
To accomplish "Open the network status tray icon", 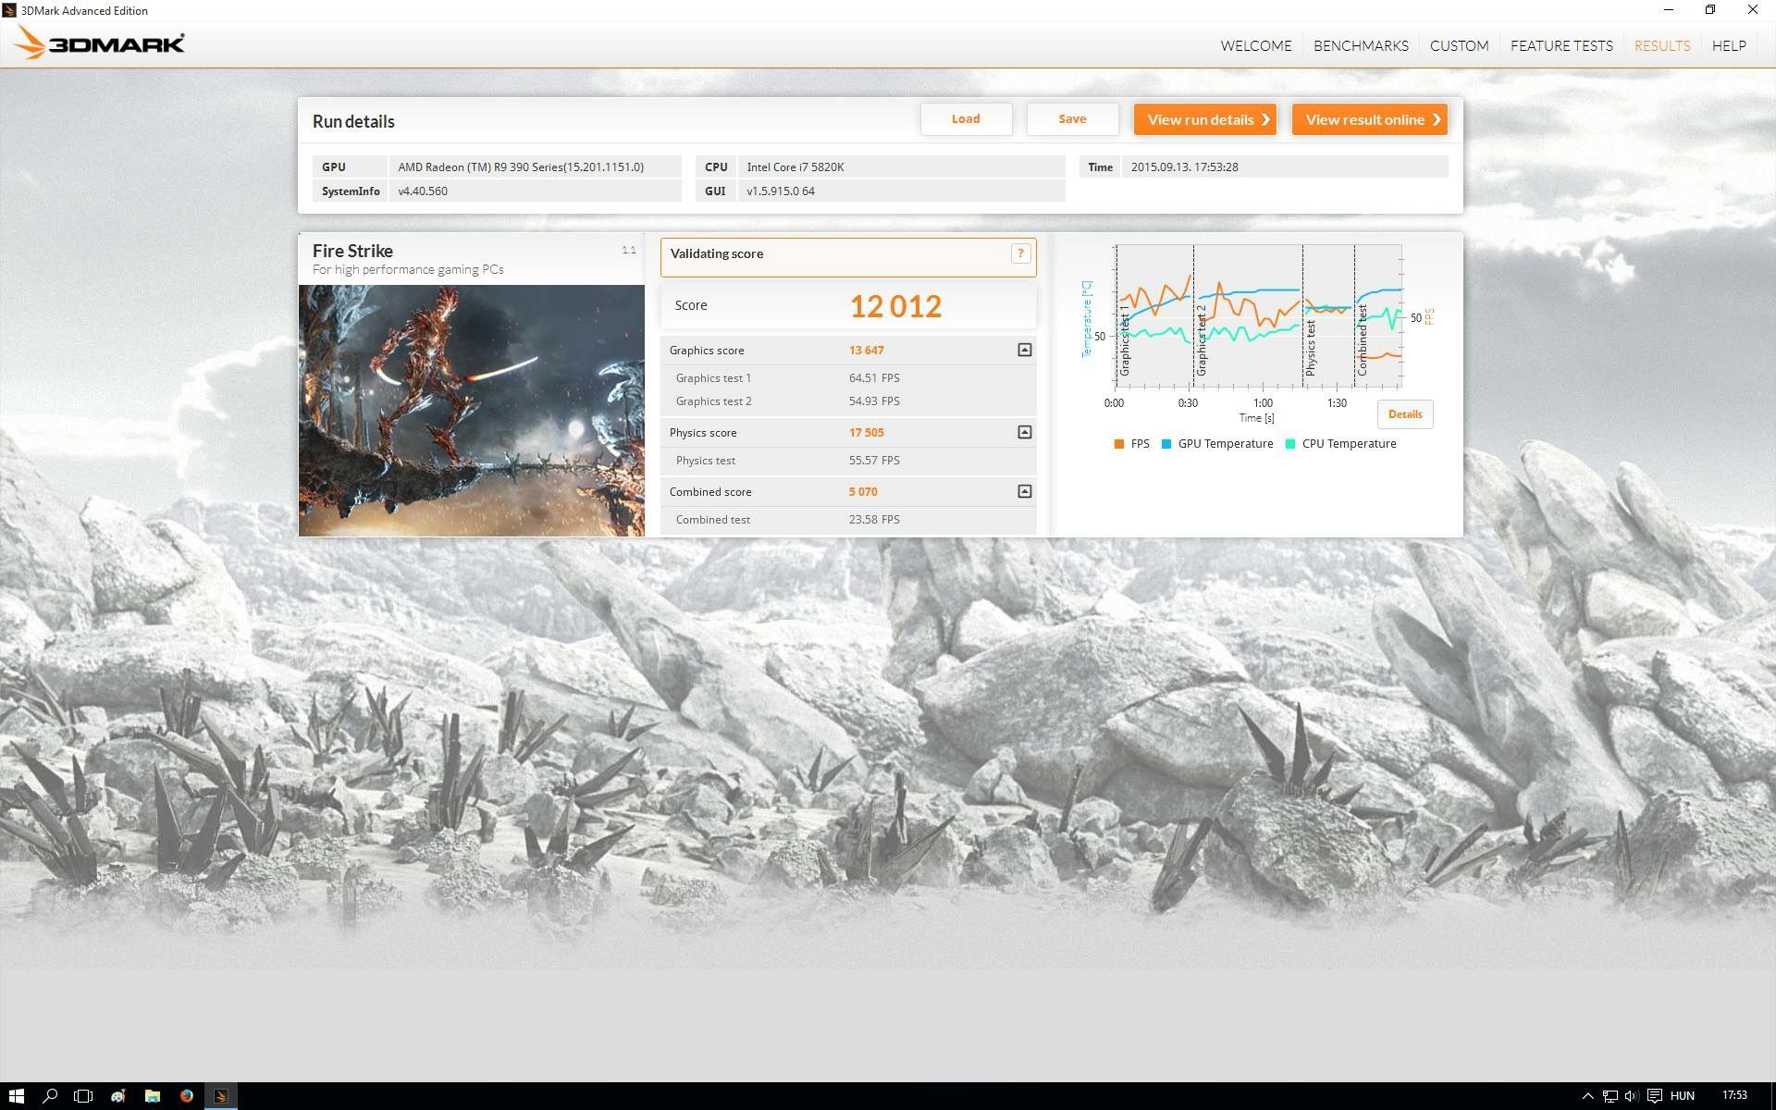I will coord(1610,1096).
